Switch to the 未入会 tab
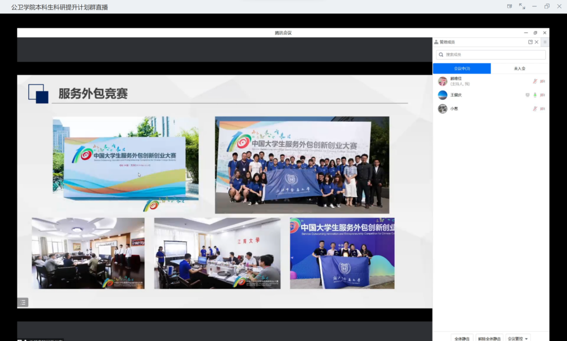Viewport: 567px width, 341px height. pos(519,69)
